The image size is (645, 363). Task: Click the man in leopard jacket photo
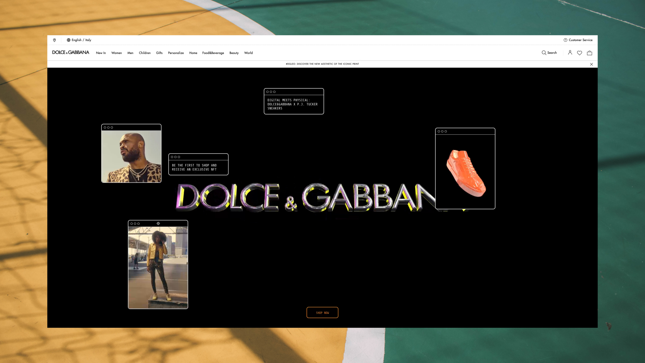131,157
